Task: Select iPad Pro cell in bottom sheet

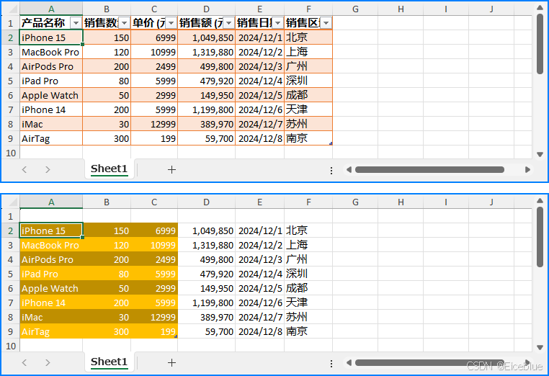Action: (x=51, y=274)
